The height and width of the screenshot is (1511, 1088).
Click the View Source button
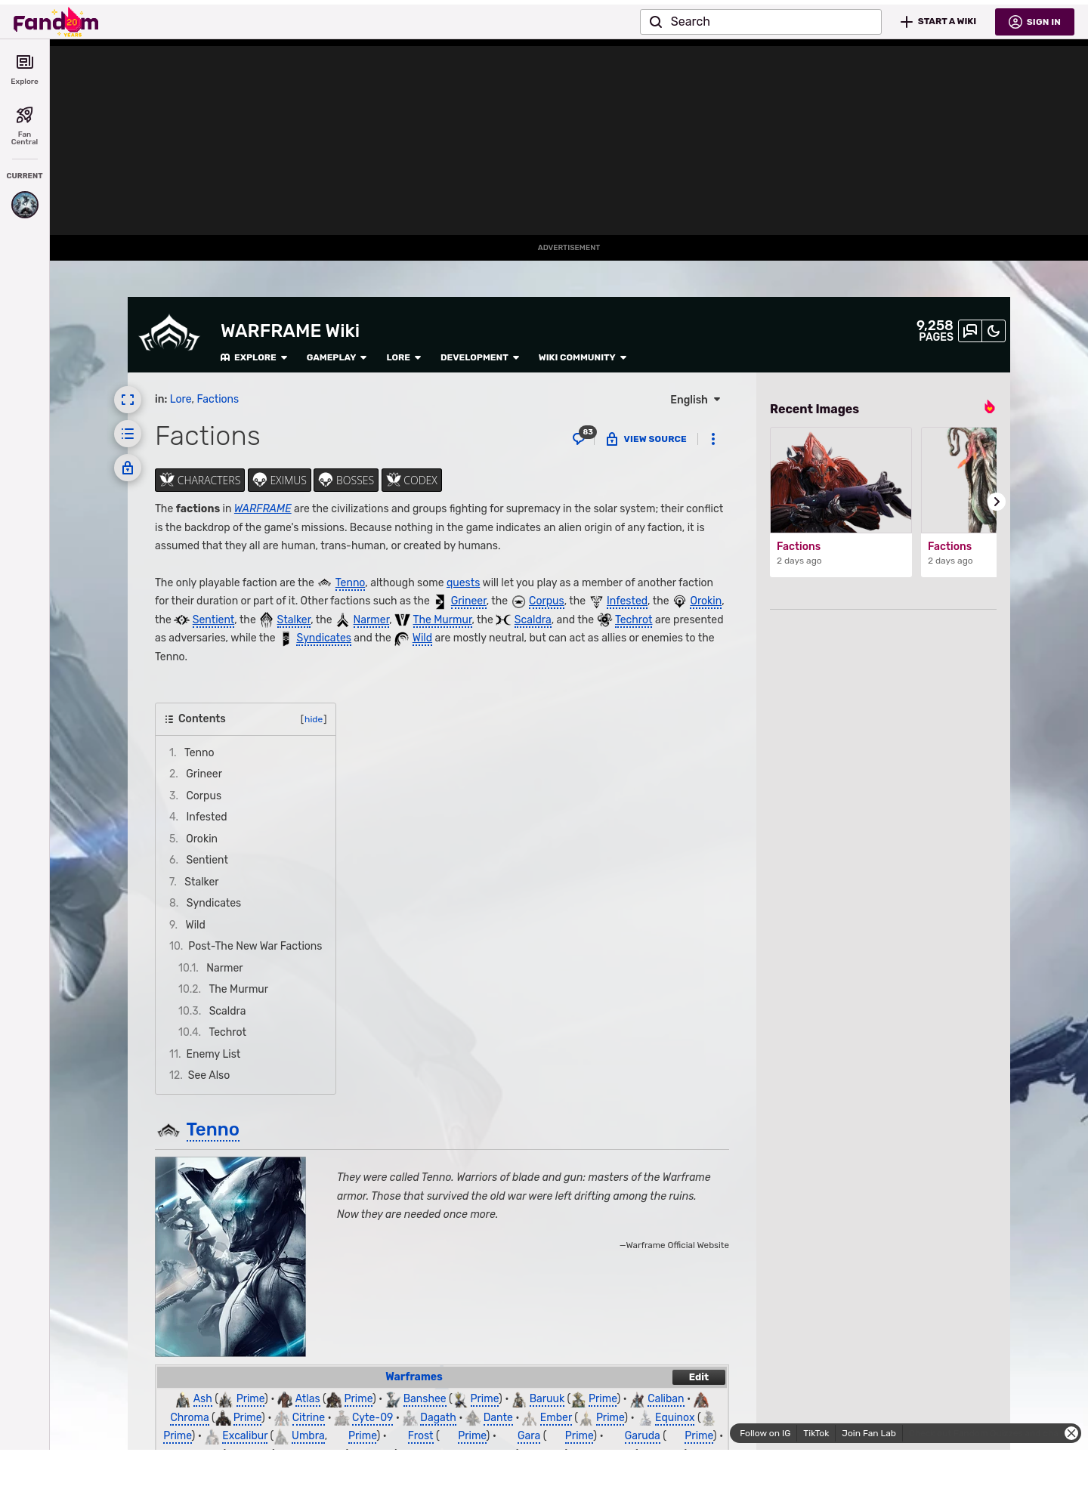647,439
